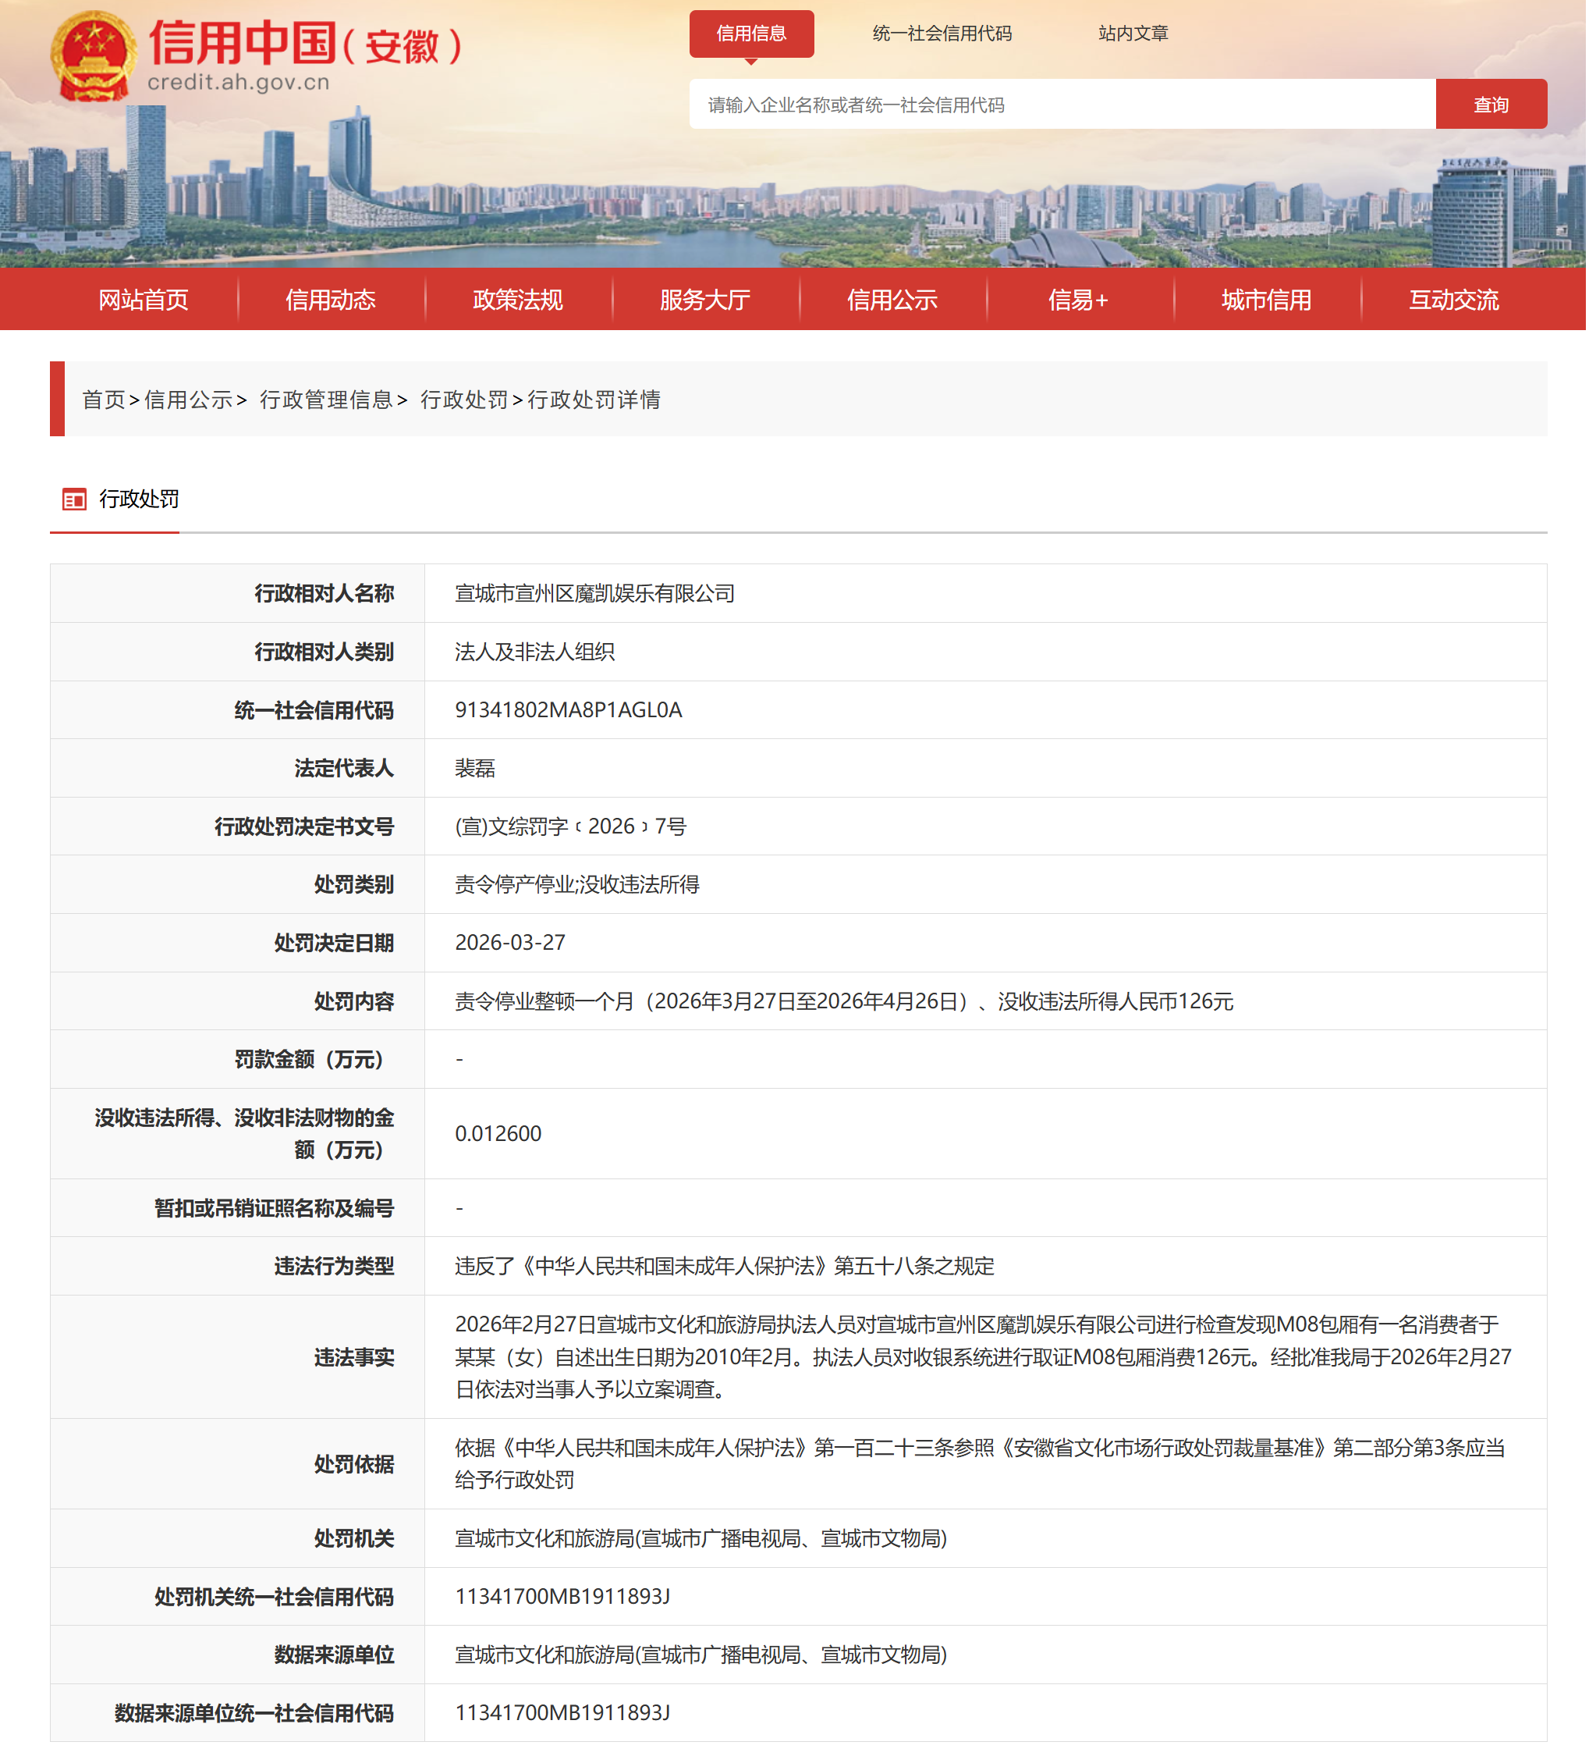Click the national emblem logo icon
Viewport: 1589px width, 1756px height.
click(x=93, y=57)
